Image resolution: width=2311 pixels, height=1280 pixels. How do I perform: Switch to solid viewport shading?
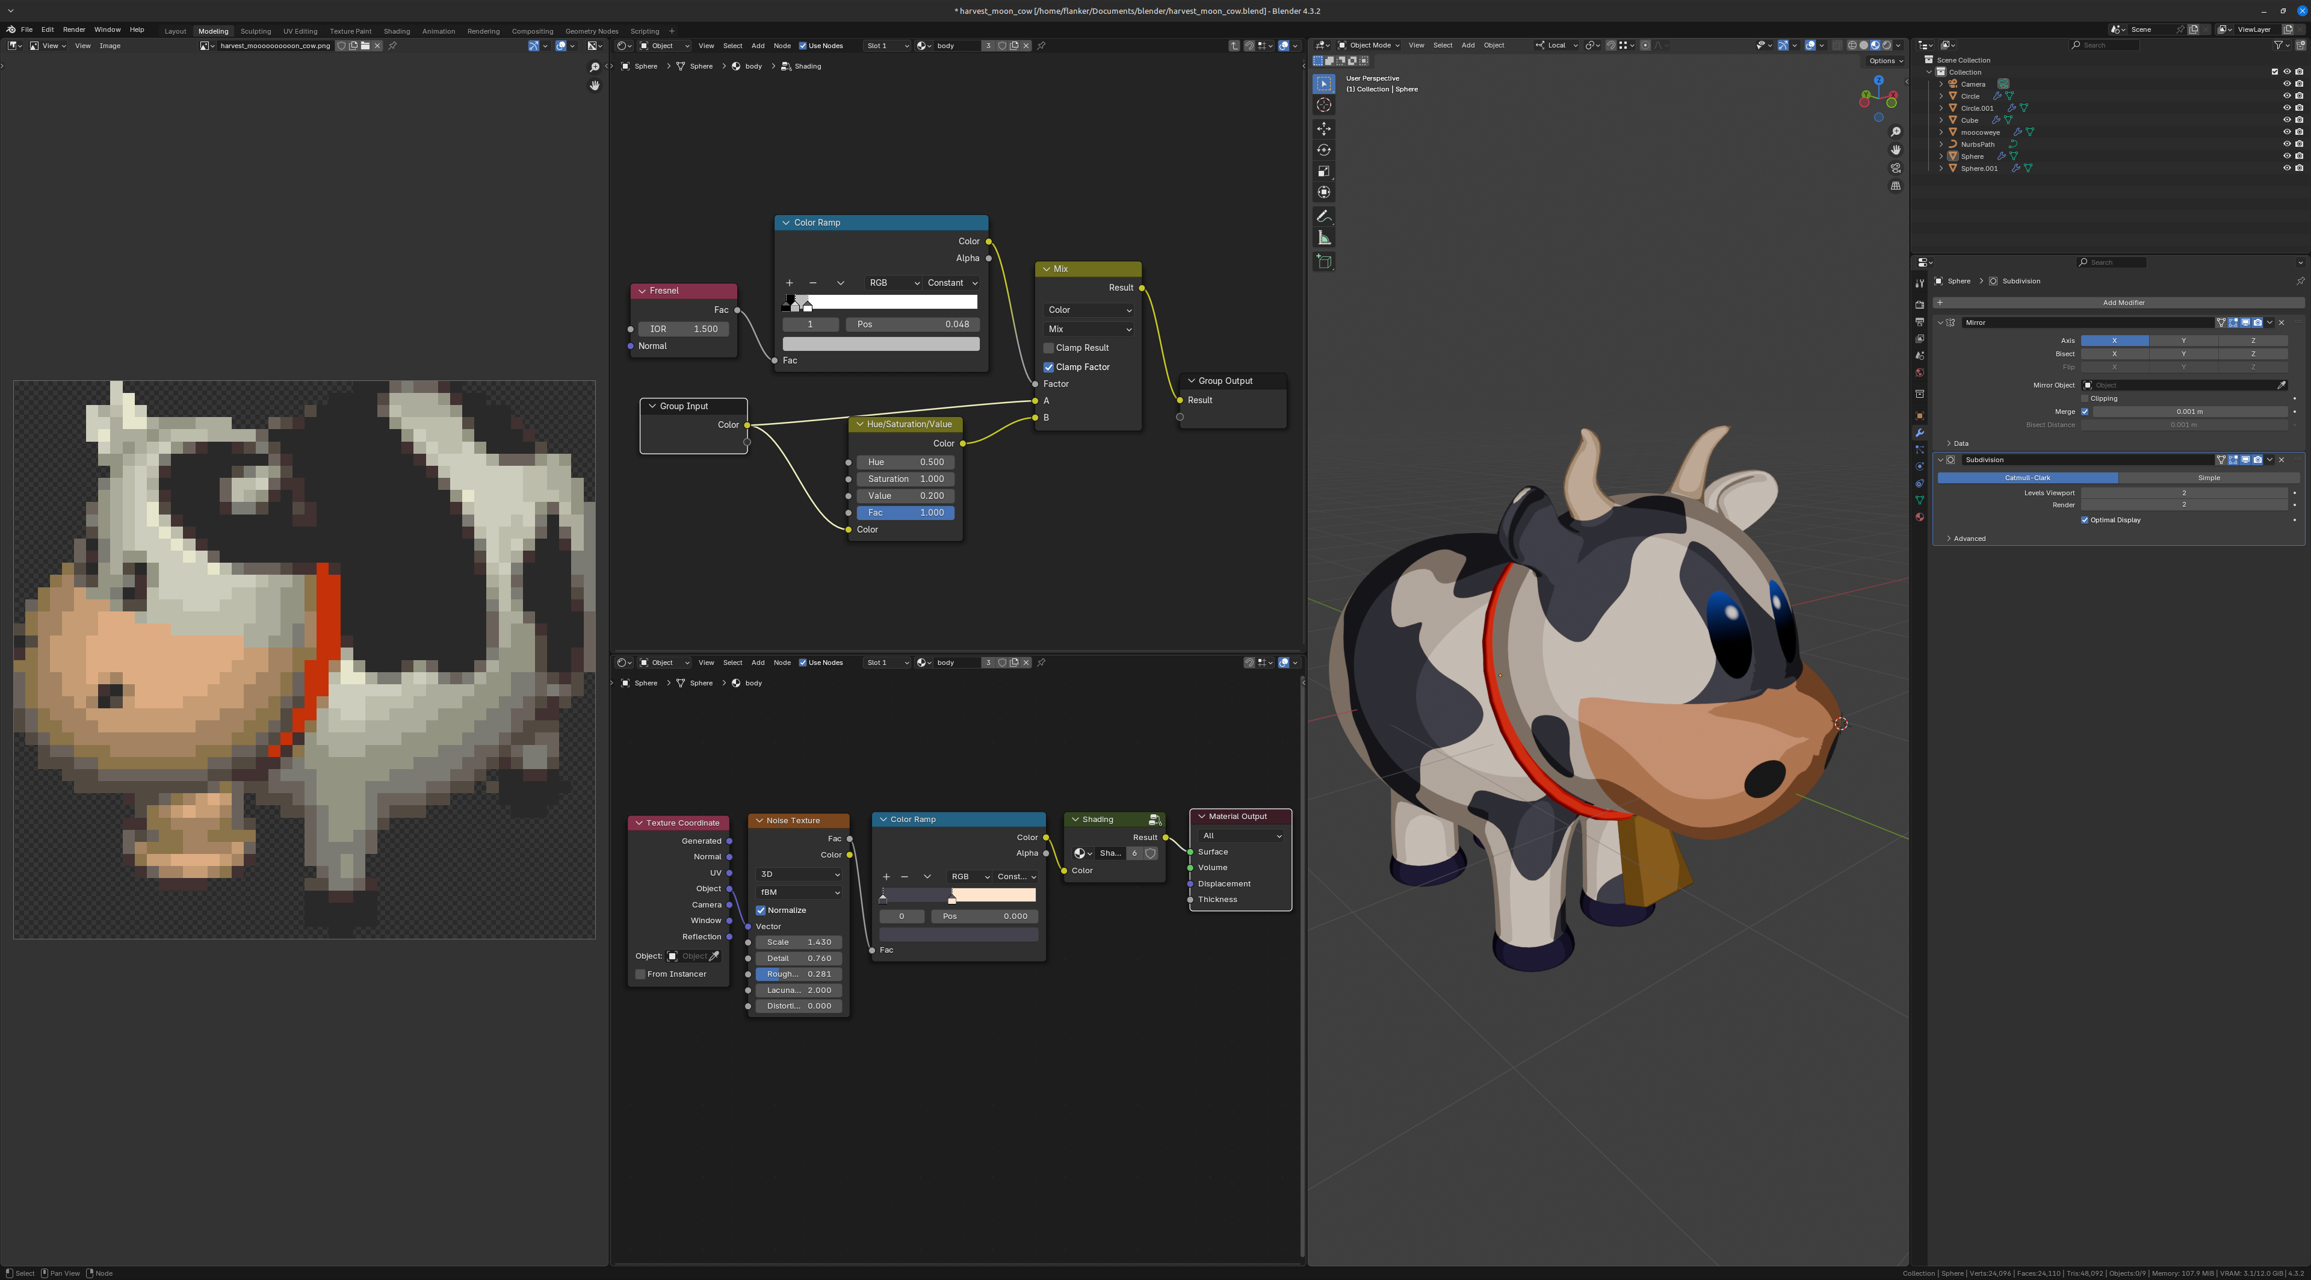pos(1864,45)
